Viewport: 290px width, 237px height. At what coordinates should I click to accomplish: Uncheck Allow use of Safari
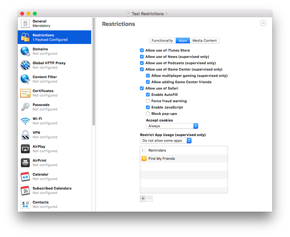point(142,88)
